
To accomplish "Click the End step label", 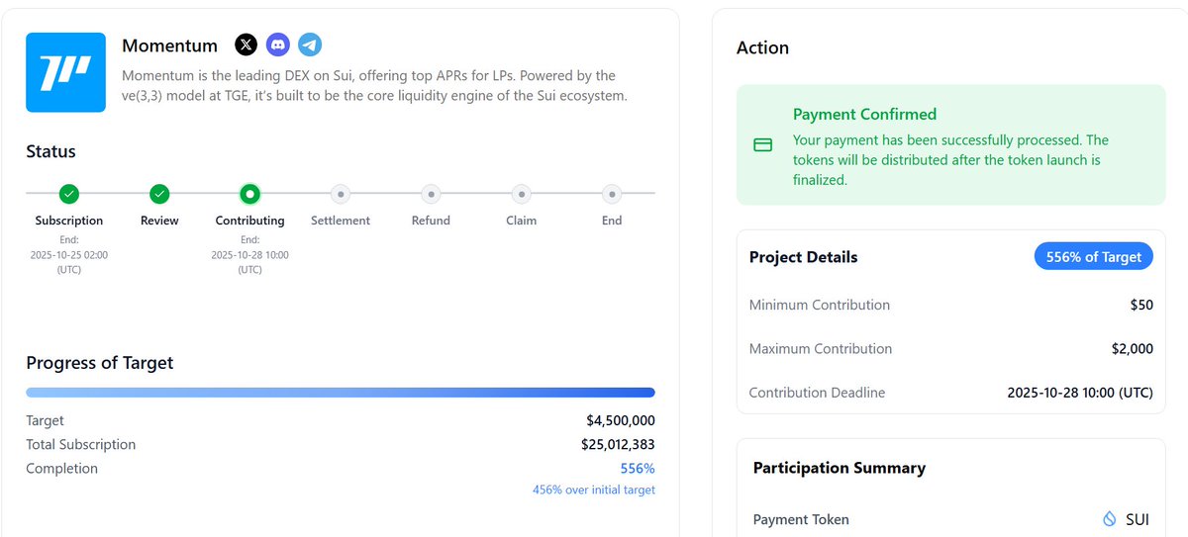I will click(x=612, y=221).
